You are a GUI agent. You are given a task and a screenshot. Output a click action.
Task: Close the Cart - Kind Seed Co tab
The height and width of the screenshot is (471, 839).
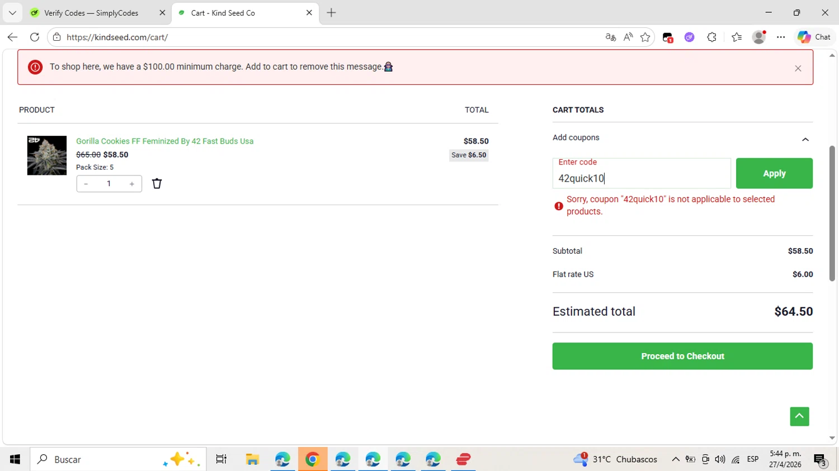point(309,13)
